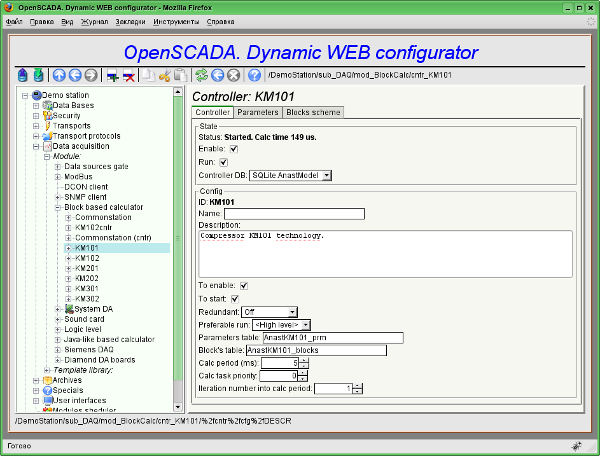Increase Iteration number with up stepper arrow
The image size is (600, 456).
[358, 386]
